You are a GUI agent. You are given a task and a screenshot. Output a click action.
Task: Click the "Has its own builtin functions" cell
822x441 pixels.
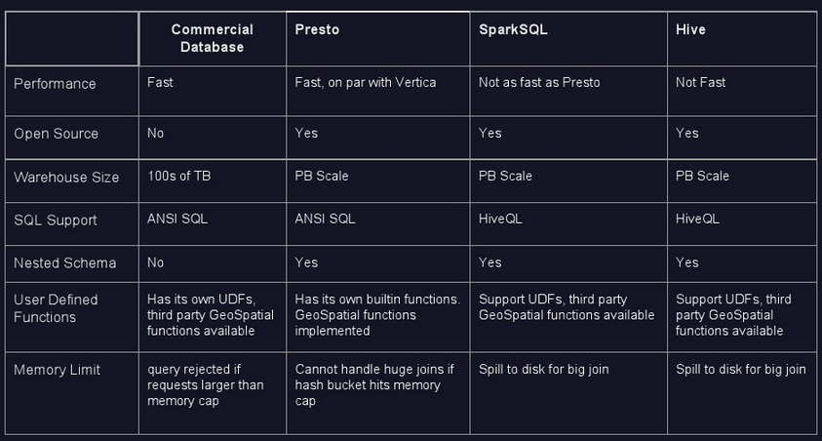point(377,315)
